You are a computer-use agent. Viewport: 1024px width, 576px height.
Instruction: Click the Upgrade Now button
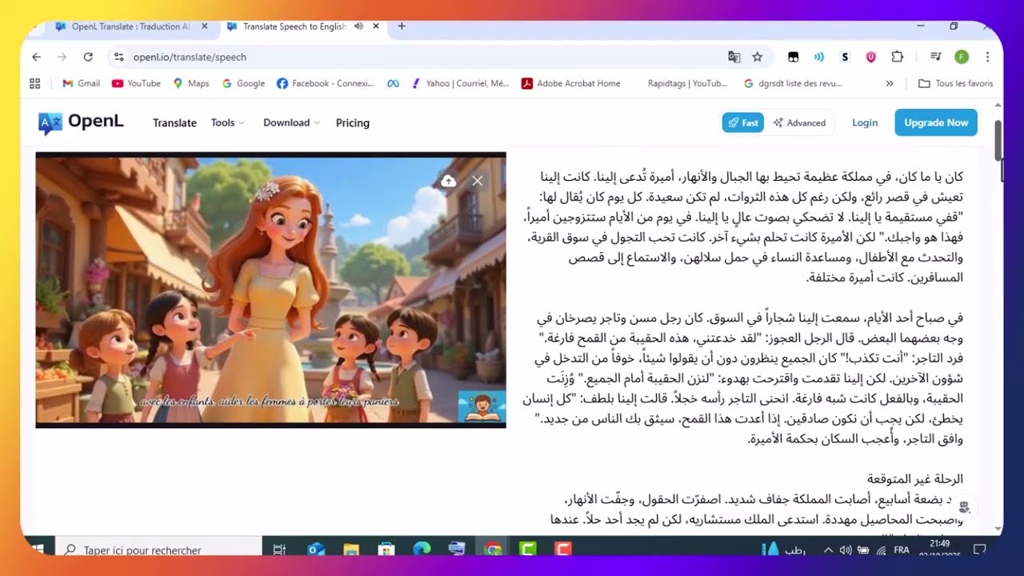936,122
